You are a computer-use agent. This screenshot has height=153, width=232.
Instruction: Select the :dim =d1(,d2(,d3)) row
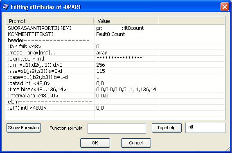(x=35, y=65)
